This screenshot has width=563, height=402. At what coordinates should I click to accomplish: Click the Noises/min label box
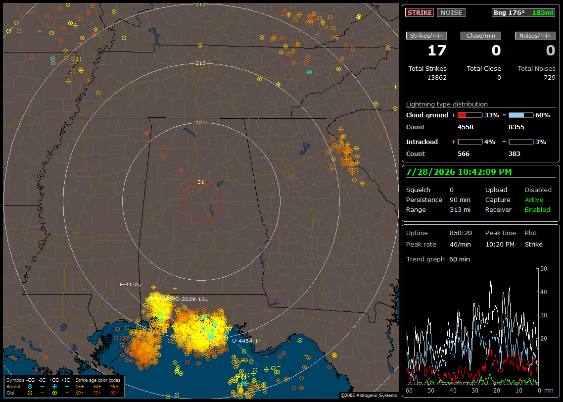535,36
